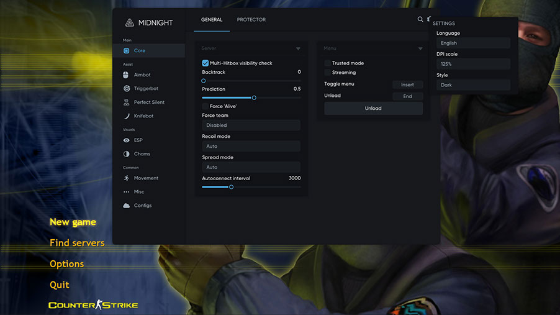
Task: Select the General tab
Action: pos(212,20)
